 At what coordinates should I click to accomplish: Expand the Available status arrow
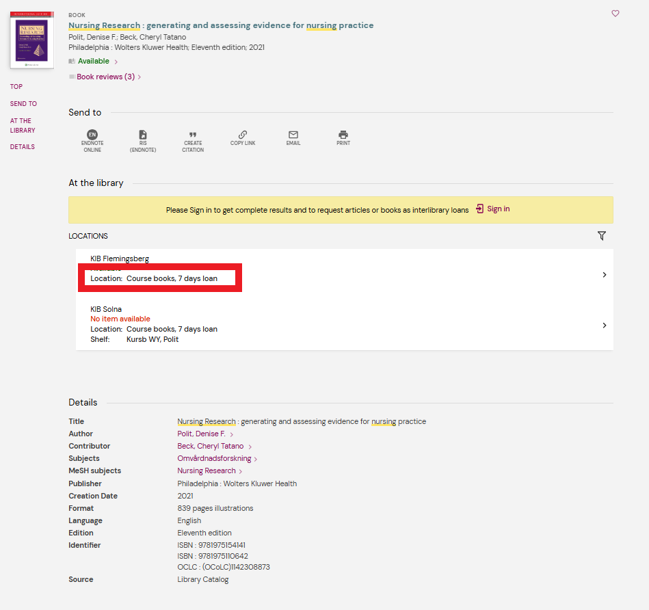pyautogui.click(x=116, y=62)
